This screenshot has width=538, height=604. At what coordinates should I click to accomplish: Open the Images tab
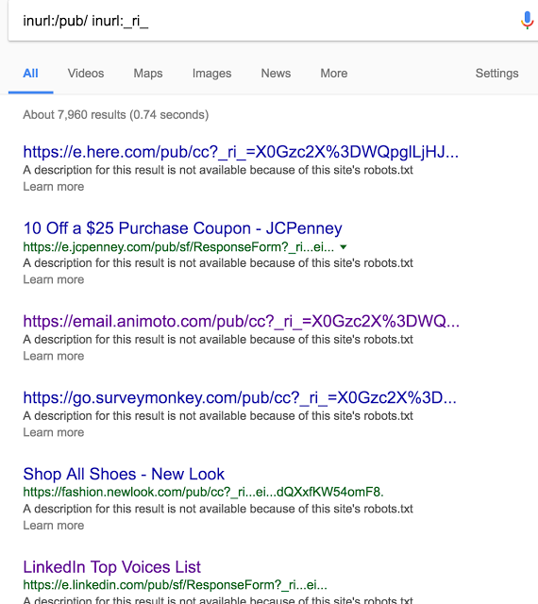click(x=212, y=74)
